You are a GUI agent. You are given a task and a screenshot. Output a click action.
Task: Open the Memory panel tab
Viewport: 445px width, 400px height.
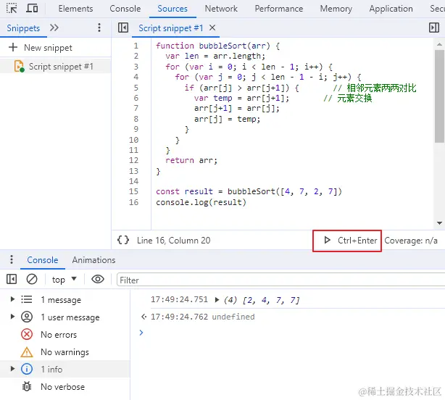point(336,9)
